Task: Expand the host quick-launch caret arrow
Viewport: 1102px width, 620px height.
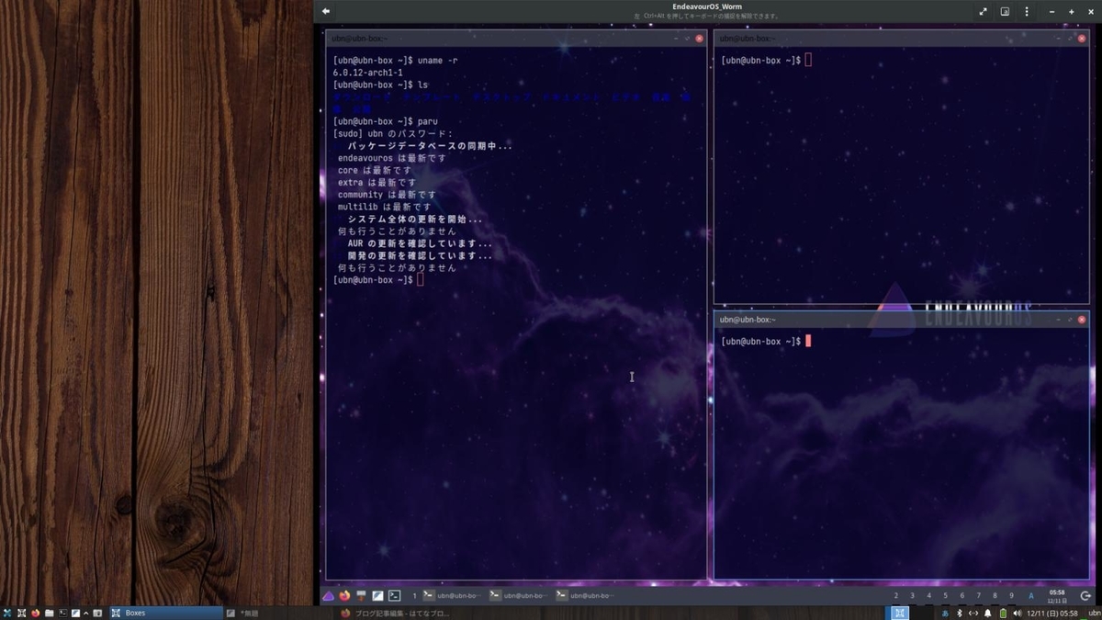Action: click(86, 613)
